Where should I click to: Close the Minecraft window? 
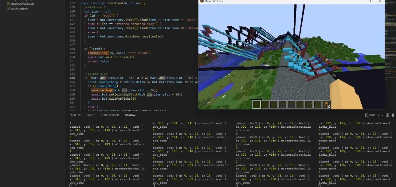point(380,1)
